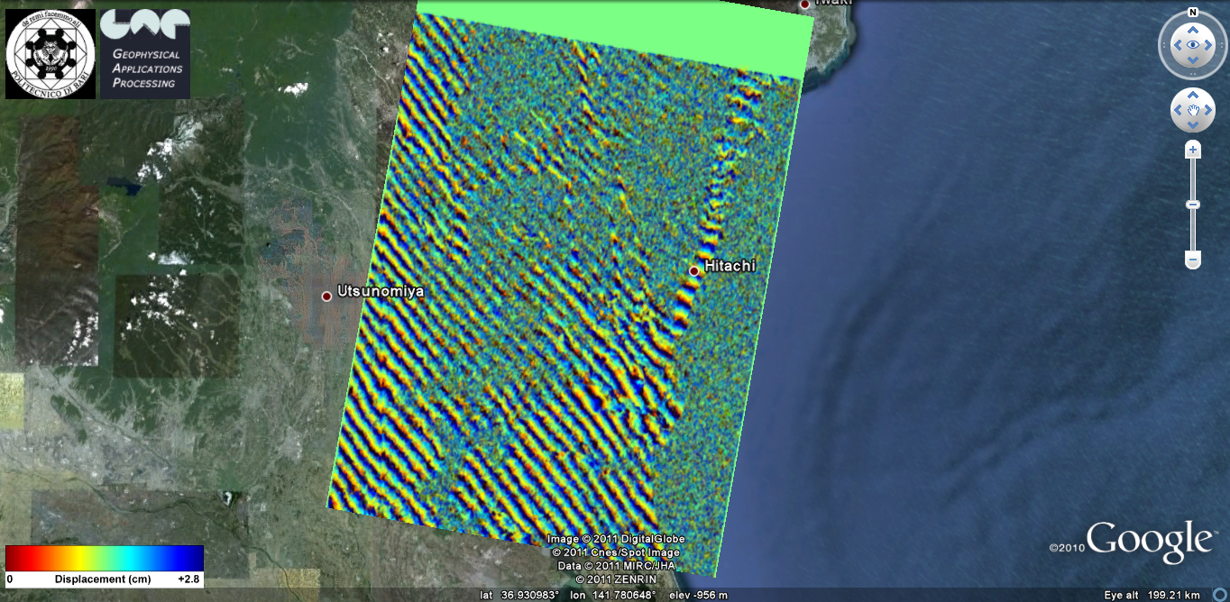Pan map left with Move joystick arrow
This screenshot has width=1230, height=602.
[x=1177, y=111]
